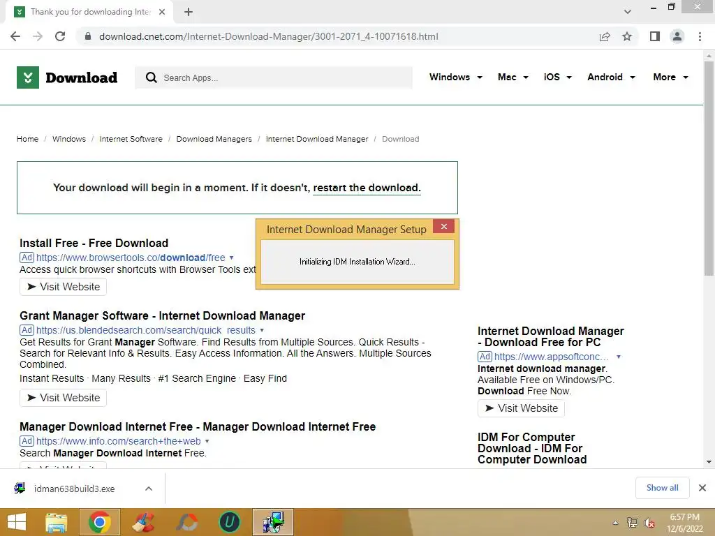Image resolution: width=715 pixels, height=536 pixels.
Task: Click the search magnifier icon
Action: (152, 77)
